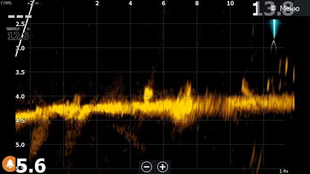Tap the 3.5 depth scale mark
The height and width of the screenshot is (174, 310).
coord(20,72)
